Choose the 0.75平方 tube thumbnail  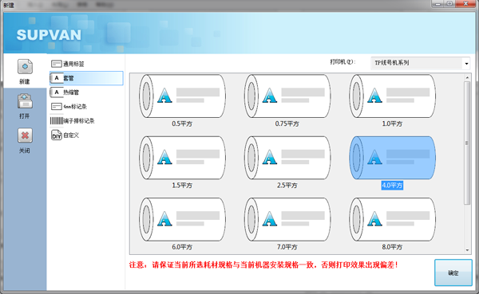pos(287,96)
